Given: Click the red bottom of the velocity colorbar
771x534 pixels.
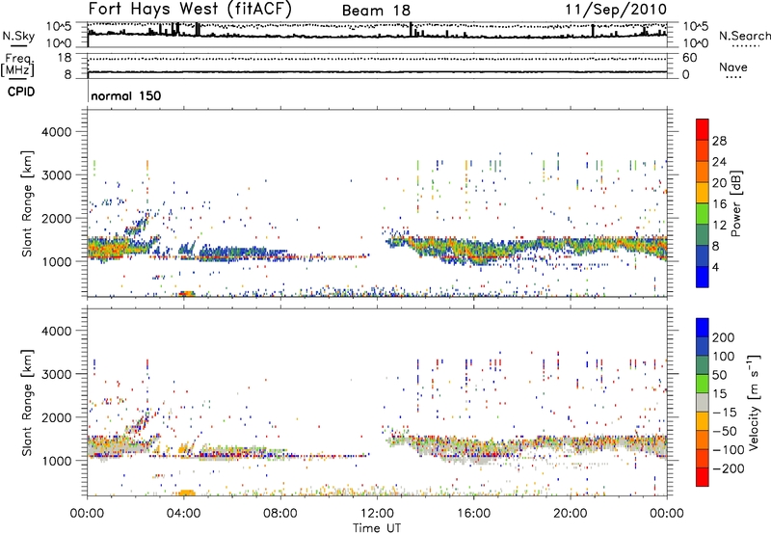Looking at the screenshot, I should click(x=703, y=477).
